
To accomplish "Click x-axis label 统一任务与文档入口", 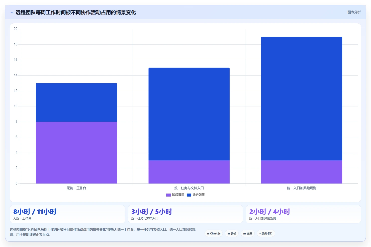I will point(189,188).
